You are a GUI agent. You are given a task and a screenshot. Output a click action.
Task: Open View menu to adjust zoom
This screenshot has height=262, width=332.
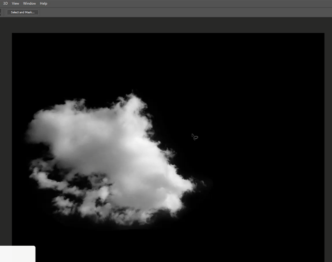(15, 3)
